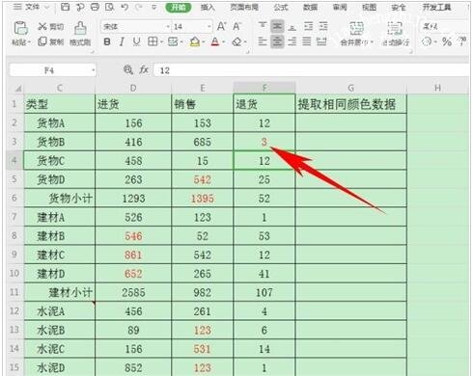This screenshot has height=376, width=473.
Task: Open Print Preview from quick access bar
Action: pyautogui.click(x=109, y=7)
